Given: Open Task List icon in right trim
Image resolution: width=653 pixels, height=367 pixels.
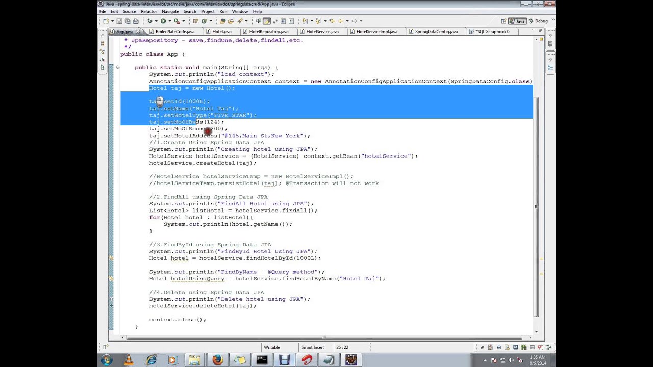Looking at the screenshot, I should [550, 44].
